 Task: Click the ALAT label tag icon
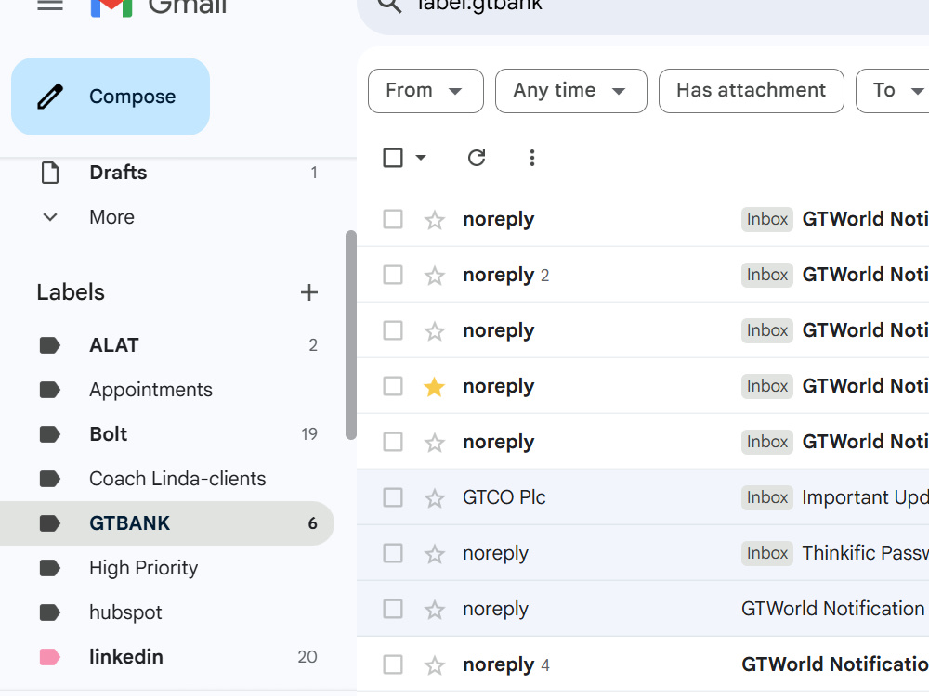[x=50, y=345]
